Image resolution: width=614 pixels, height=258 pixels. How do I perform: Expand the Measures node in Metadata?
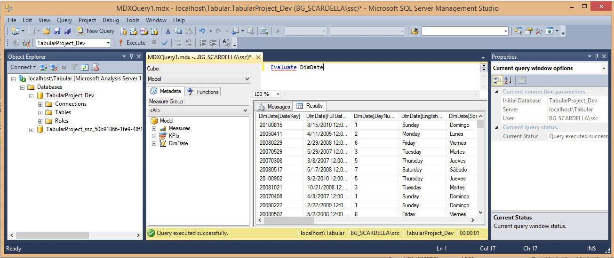tap(154, 128)
